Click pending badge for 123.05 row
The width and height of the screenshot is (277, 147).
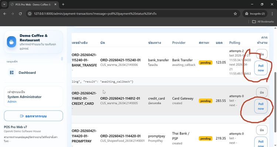coord(205,62)
